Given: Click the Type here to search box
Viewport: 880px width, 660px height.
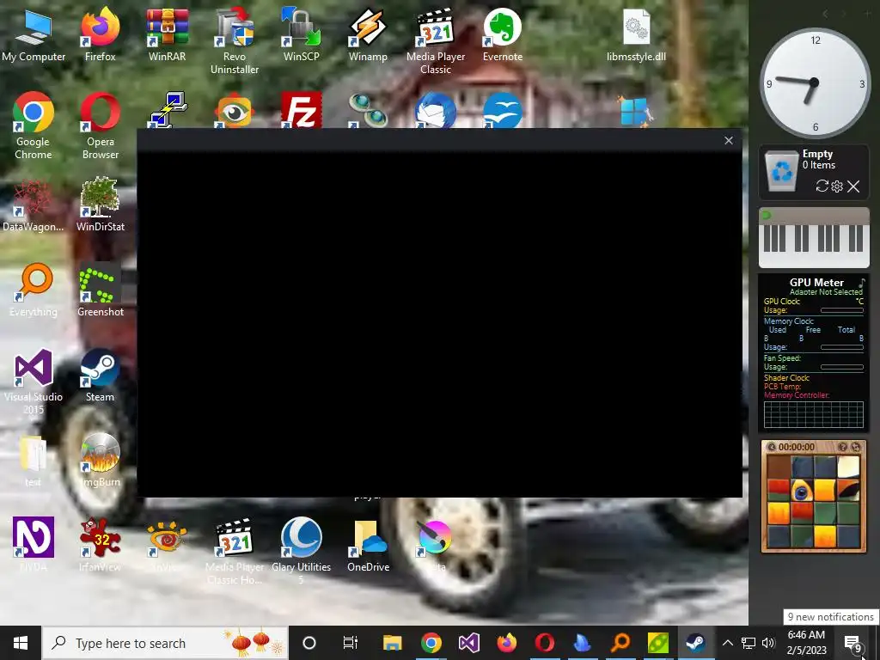Looking at the screenshot, I should point(165,643).
